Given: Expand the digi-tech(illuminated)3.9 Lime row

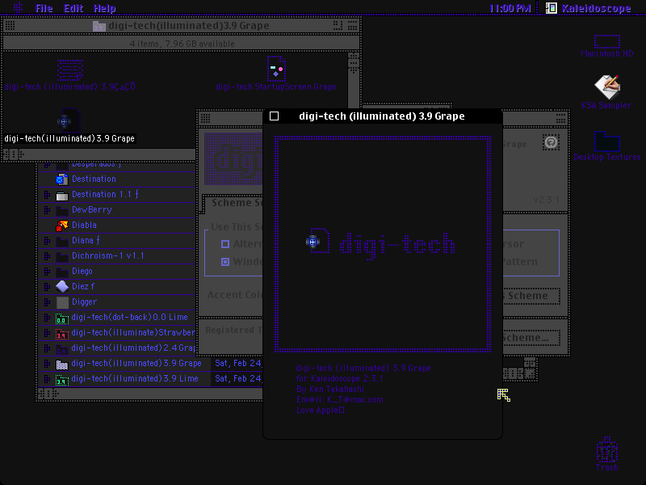Looking at the screenshot, I should (47, 379).
